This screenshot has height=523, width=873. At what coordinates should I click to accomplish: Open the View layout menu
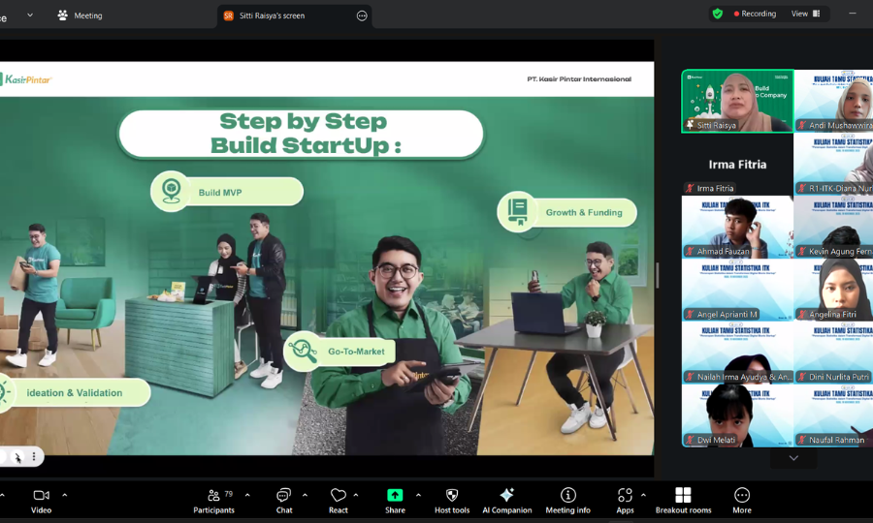tap(806, 14)
